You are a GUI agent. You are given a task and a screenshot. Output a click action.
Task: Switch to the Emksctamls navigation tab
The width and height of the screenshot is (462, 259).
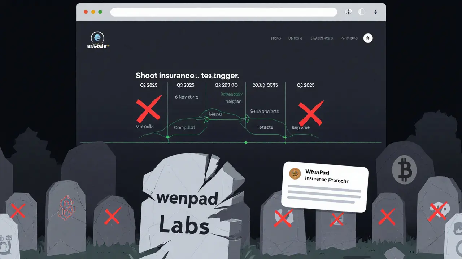click(x=322, y=38)
